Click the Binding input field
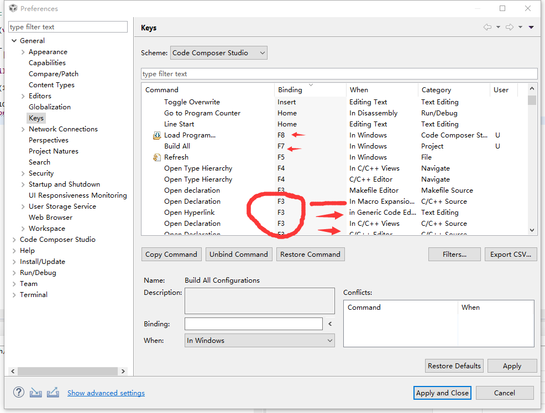545x413 pixels. (x=254, y=324)
